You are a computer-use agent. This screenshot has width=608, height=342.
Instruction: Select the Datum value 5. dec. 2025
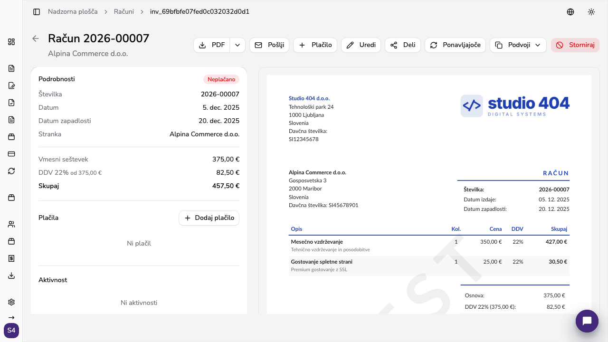pyautogui.click(x=221, y=107)
